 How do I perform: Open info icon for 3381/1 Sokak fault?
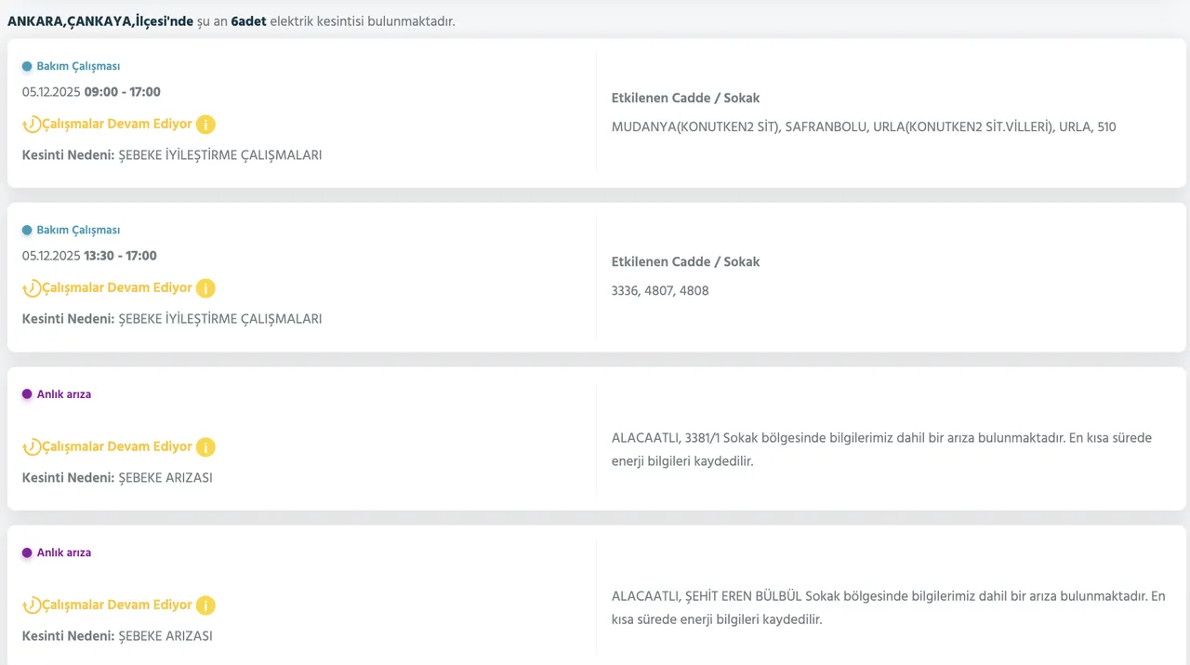(205, 446)
